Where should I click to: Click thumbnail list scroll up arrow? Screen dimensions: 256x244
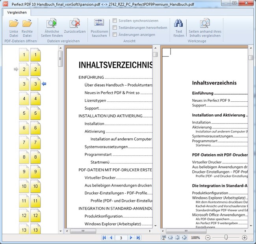60,48
